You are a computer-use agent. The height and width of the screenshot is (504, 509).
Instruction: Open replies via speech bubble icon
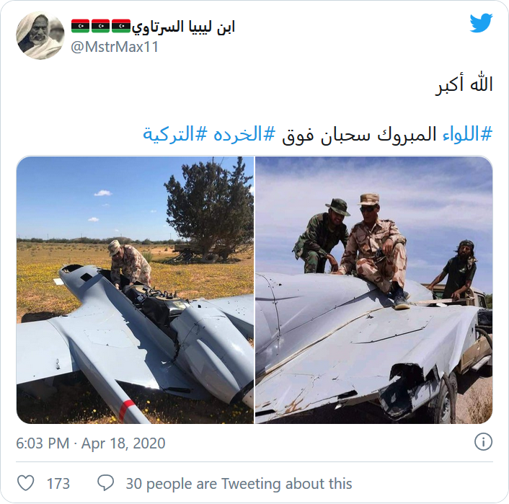pyautogui.click(x=106, y=482)
